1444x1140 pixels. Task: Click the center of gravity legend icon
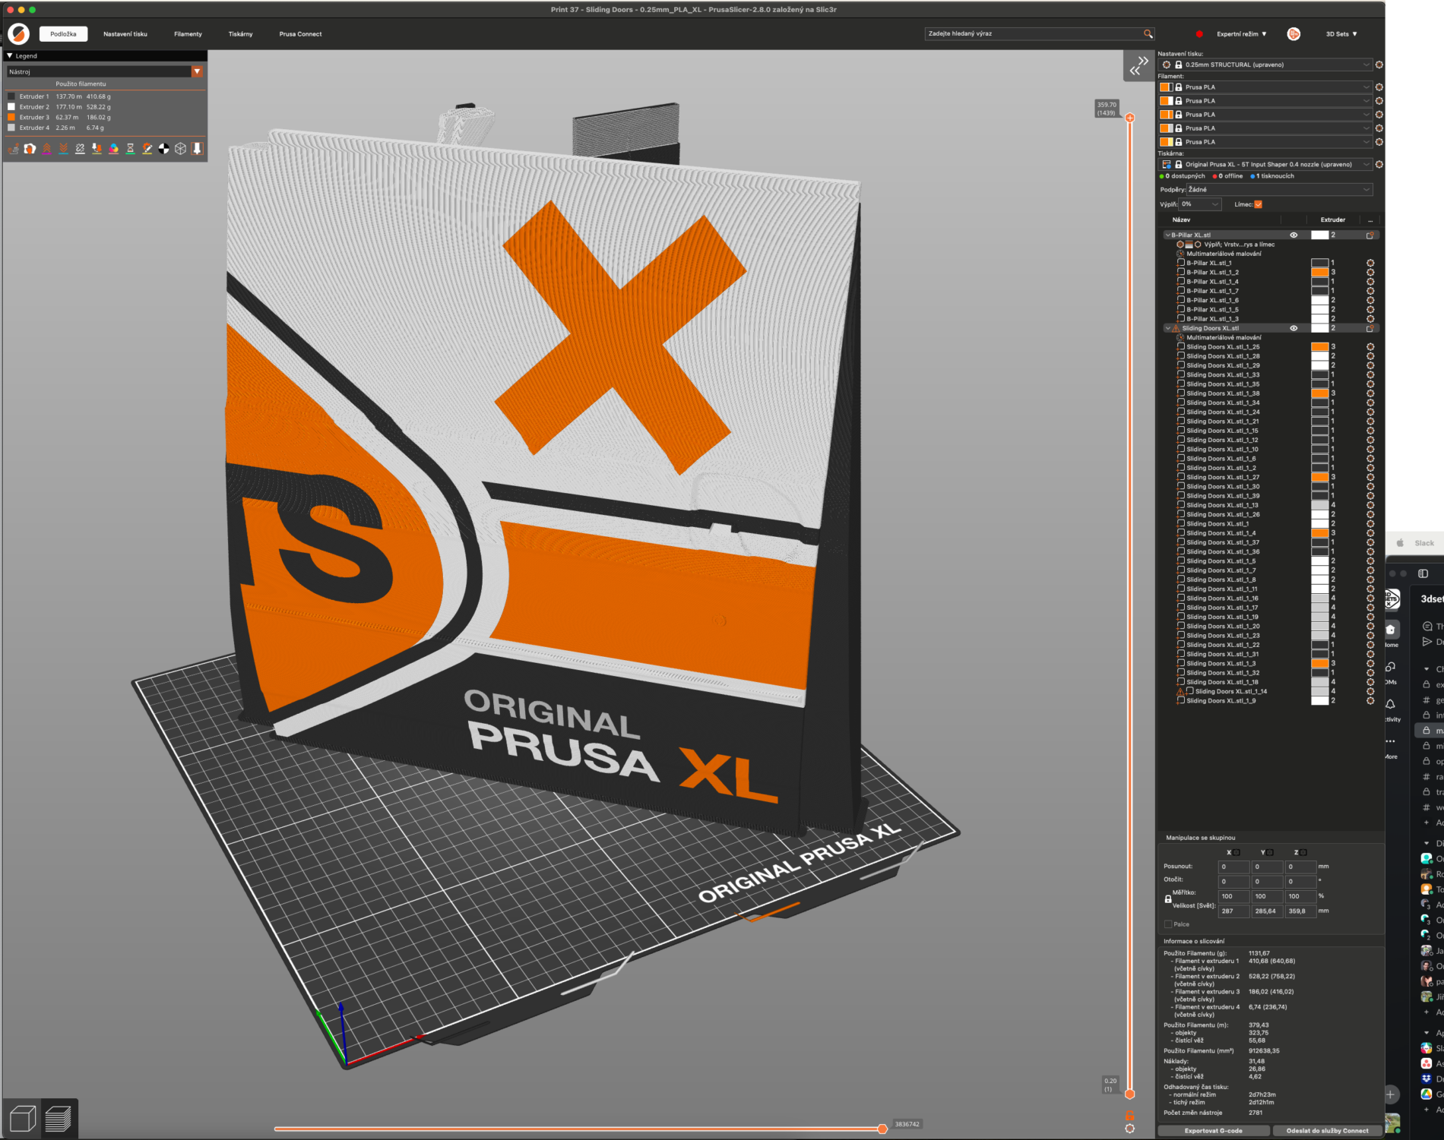(x=163, y=149)
